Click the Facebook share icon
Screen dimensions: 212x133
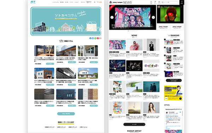click(x=90, y=38)
